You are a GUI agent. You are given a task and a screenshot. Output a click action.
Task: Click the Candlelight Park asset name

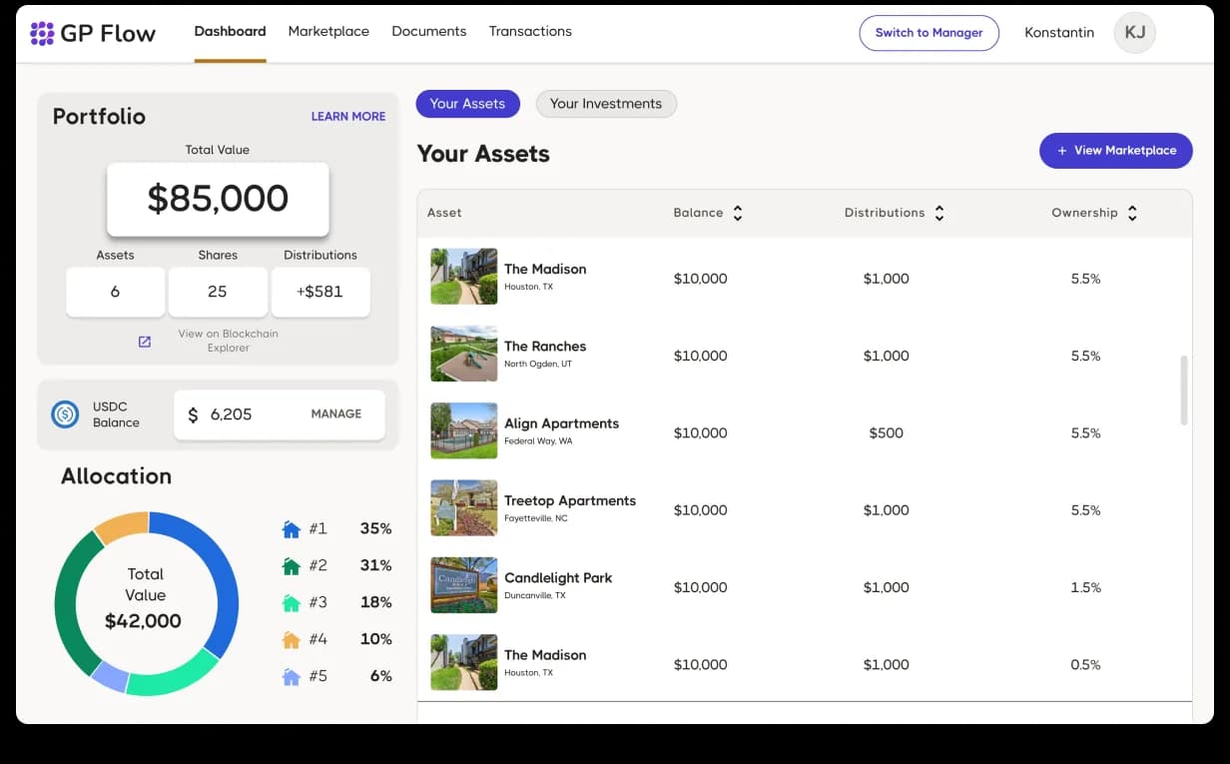558,578
